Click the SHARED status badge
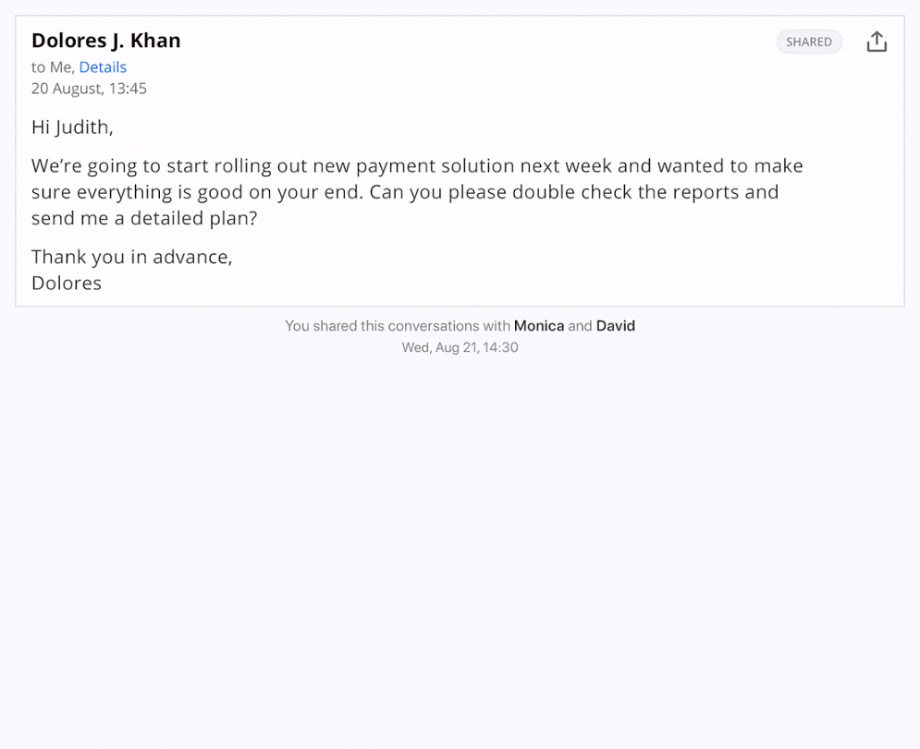This screenshot has width=920, height=749. pos(809,42)
